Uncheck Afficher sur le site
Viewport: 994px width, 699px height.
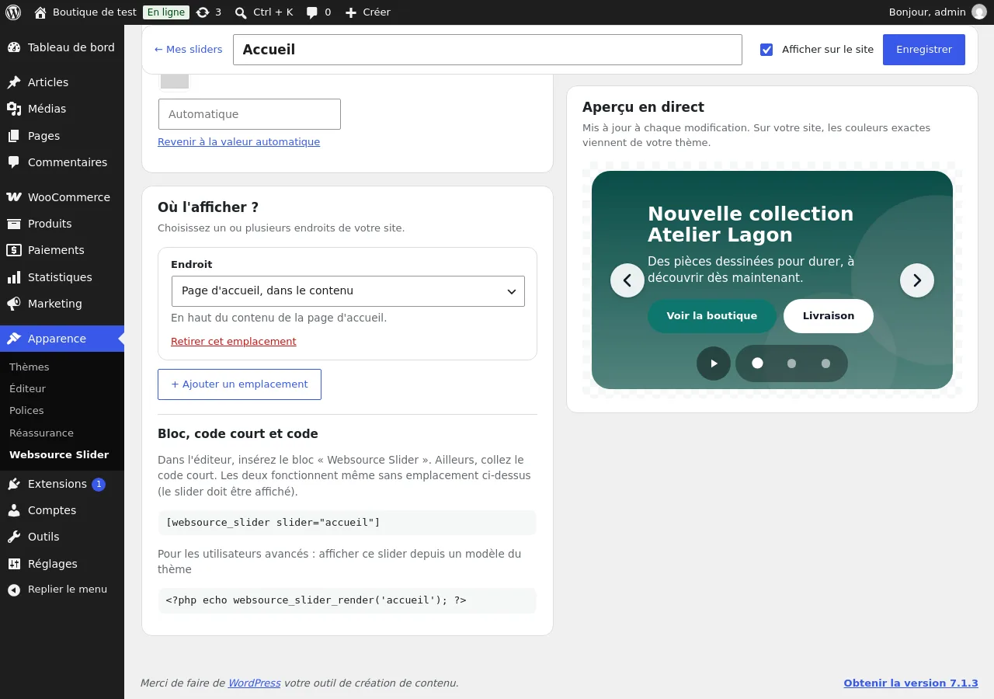pos(766,50)
